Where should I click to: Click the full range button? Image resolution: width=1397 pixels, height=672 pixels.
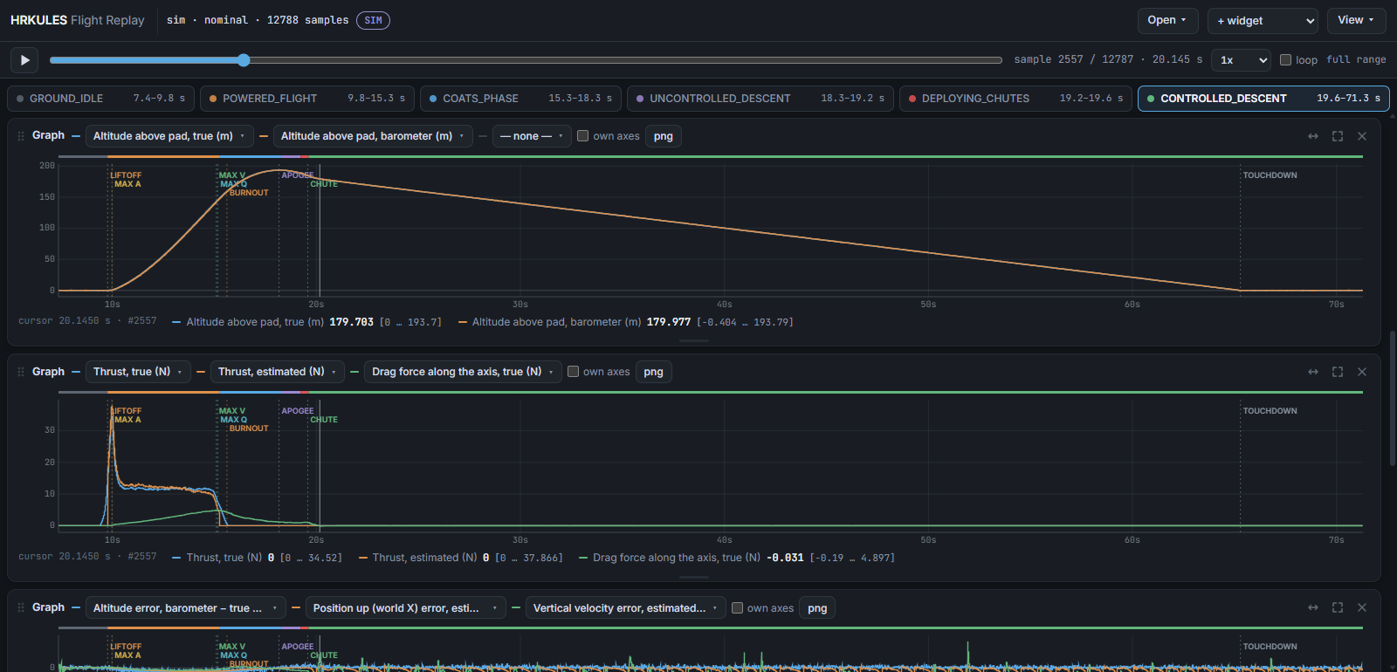(x=1356, y=60)
